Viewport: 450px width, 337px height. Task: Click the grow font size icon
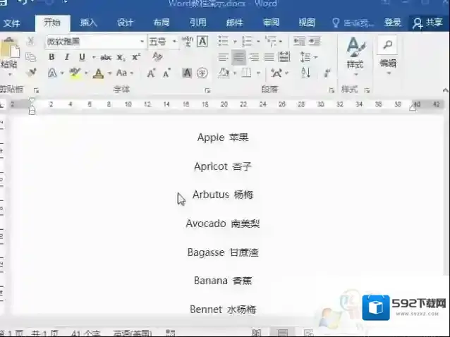click(x=151, y=73)
